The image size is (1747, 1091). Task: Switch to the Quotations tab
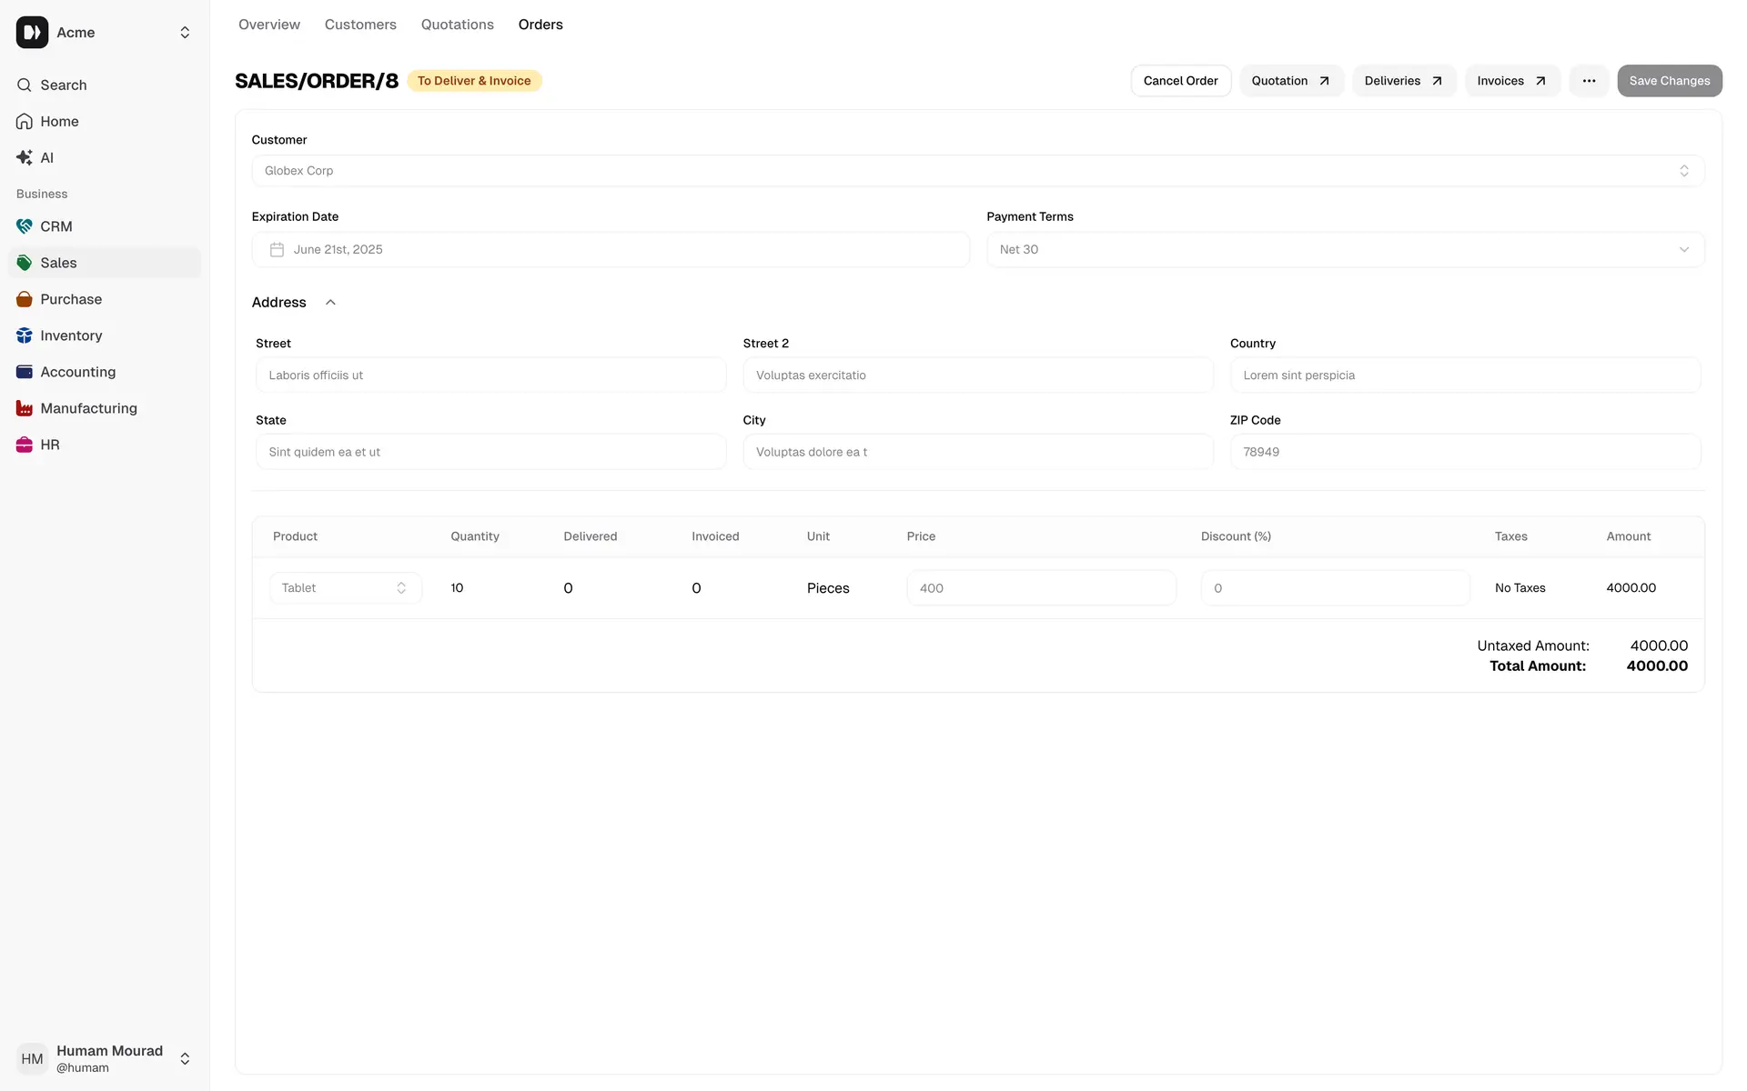pos(457,25)
